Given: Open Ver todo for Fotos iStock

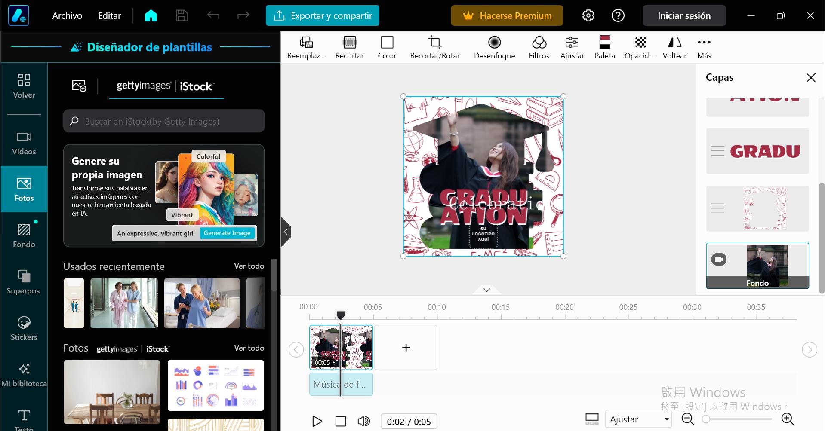Looking at the screenshot, I should click(x=249, y=348).
